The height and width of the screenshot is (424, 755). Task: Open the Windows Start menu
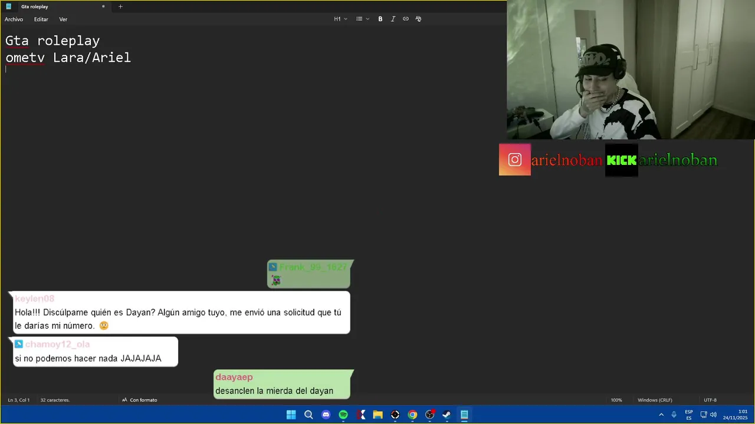click(291, 415)
